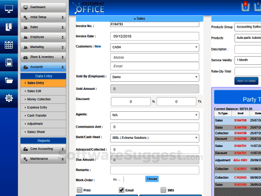Click the New customer link
This screenshot has width=261, height=196.
pyautogui.click(x=98, y=46)
